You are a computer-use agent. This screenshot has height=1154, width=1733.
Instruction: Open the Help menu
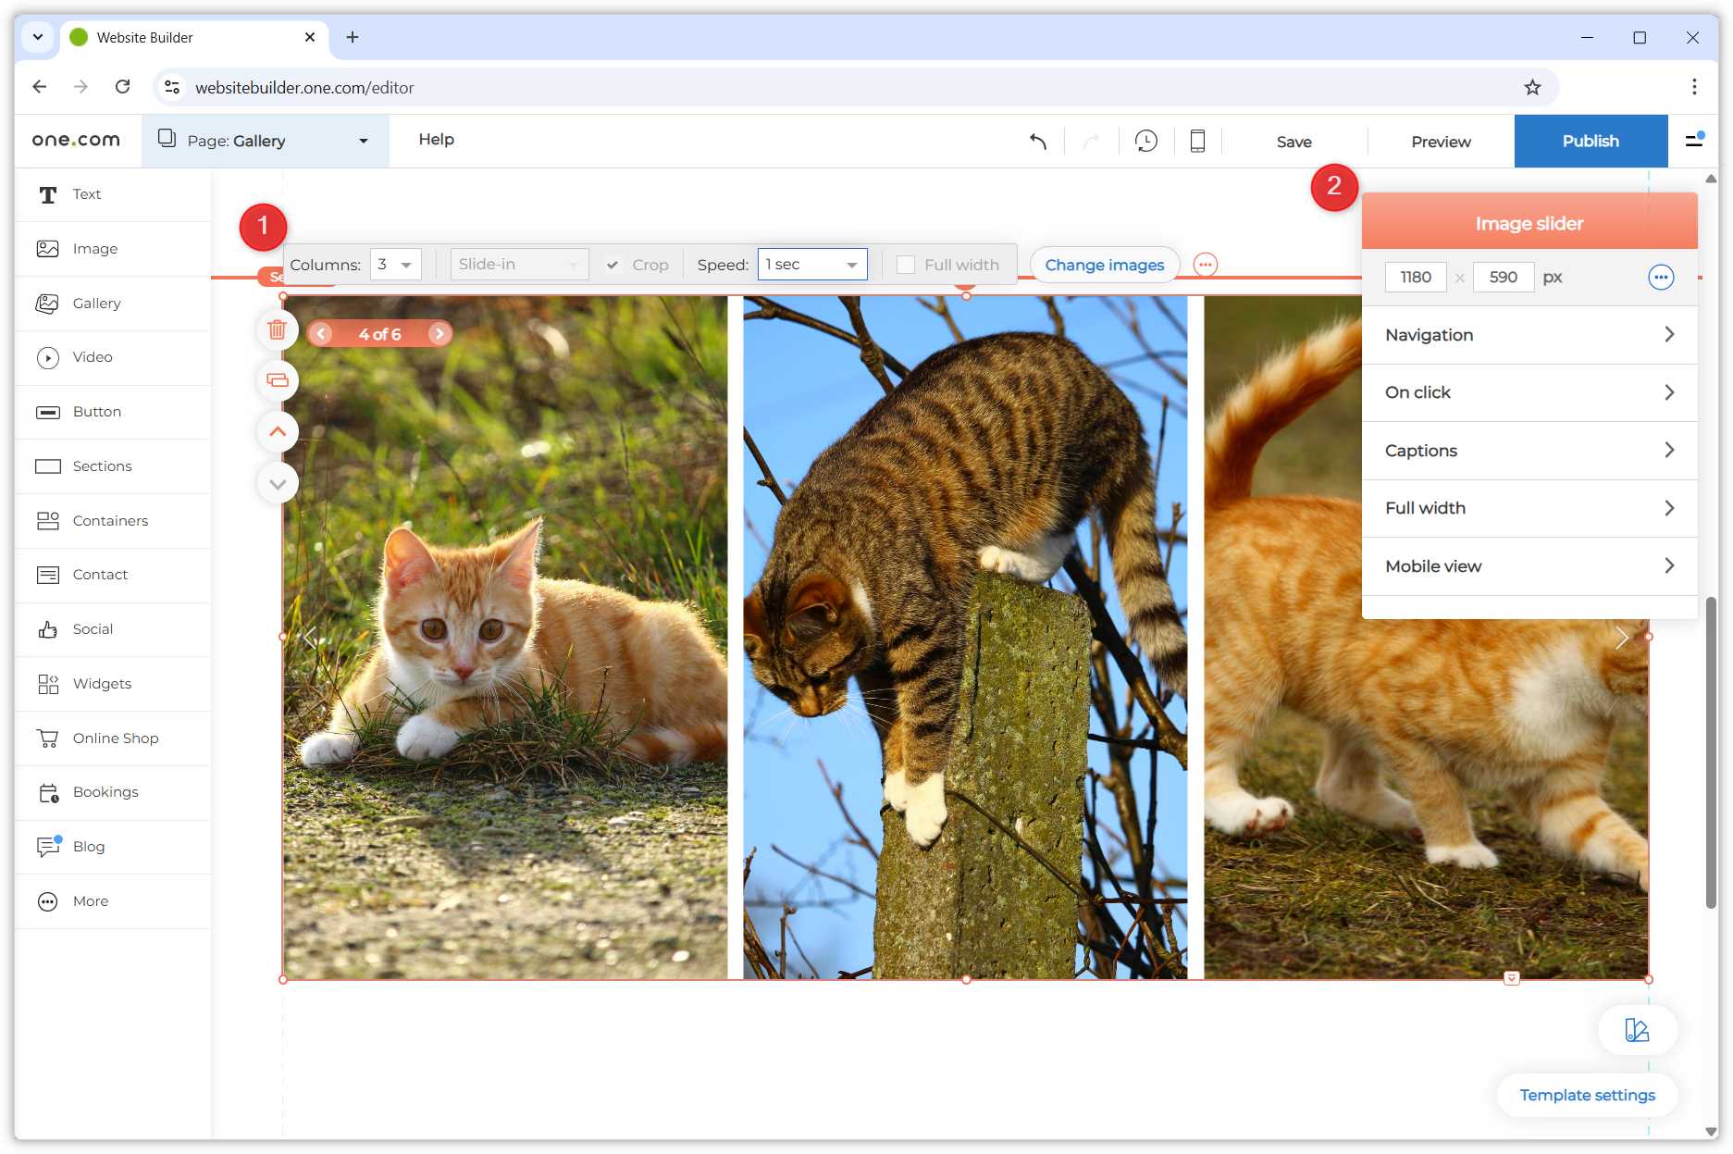[436, 140]
